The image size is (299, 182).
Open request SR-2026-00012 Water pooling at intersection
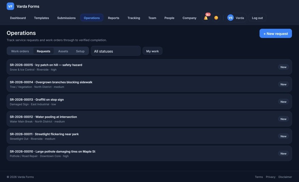pyautogui.click(x=149, y=119)
